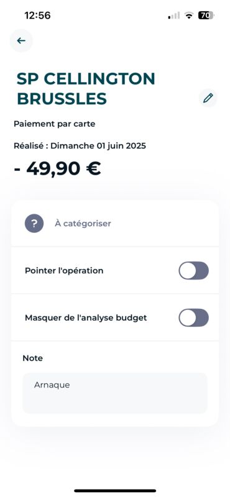
Task: Edit the Arnaque note field
Action: point(115,393)
